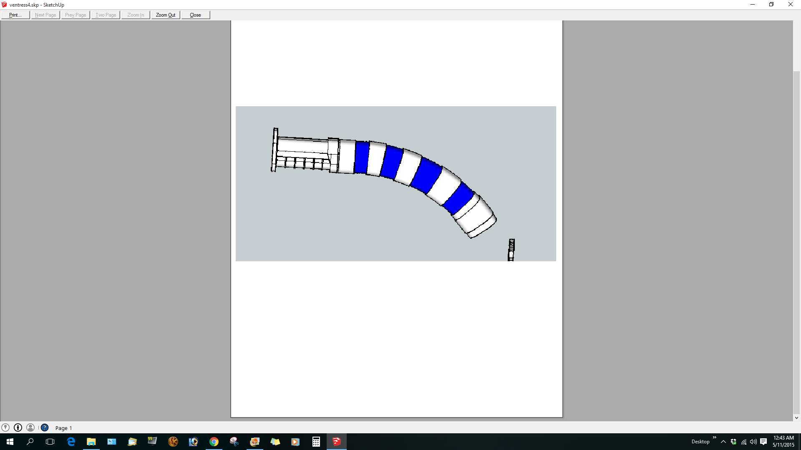Open the blue media app icon on the taskbar
801x450 pixels.
(193, 442)
